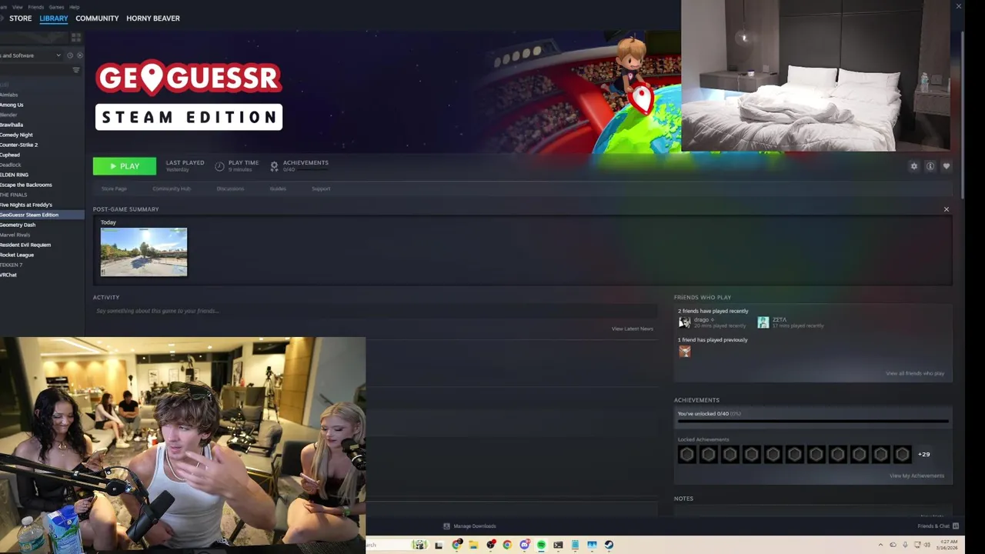Select Counter-Strike 2 in the library list
The image size is (985, 554).
(x=19, y=145)
